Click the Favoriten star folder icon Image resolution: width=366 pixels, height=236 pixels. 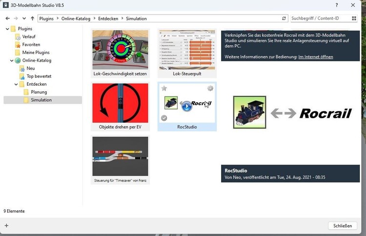[x=18, y=45]
